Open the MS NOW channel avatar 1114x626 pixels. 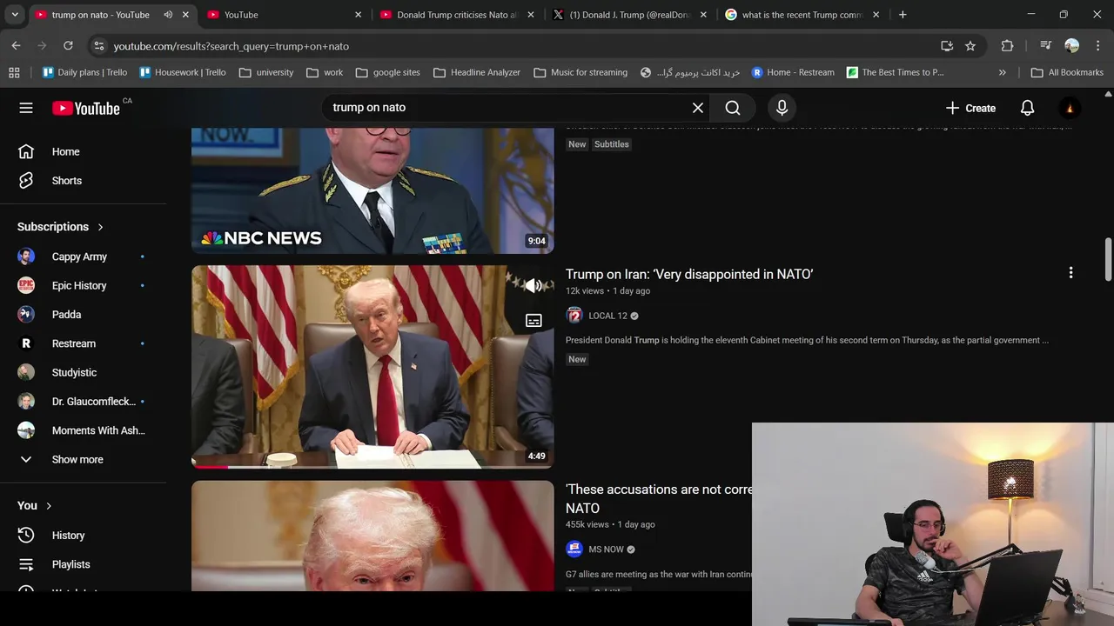tap(574, 549)
